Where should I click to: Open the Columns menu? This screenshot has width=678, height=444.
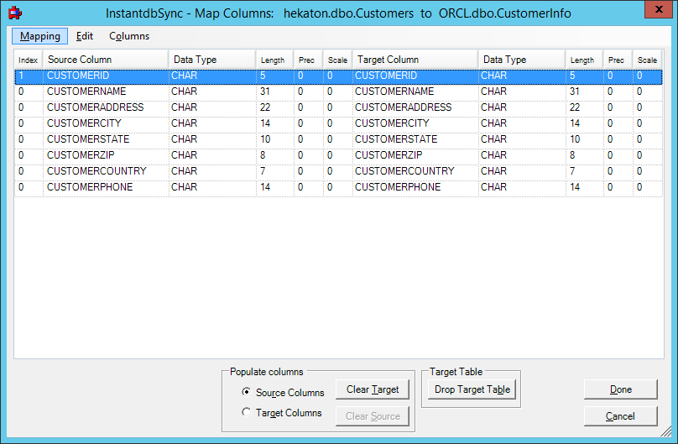pos(129,36)
